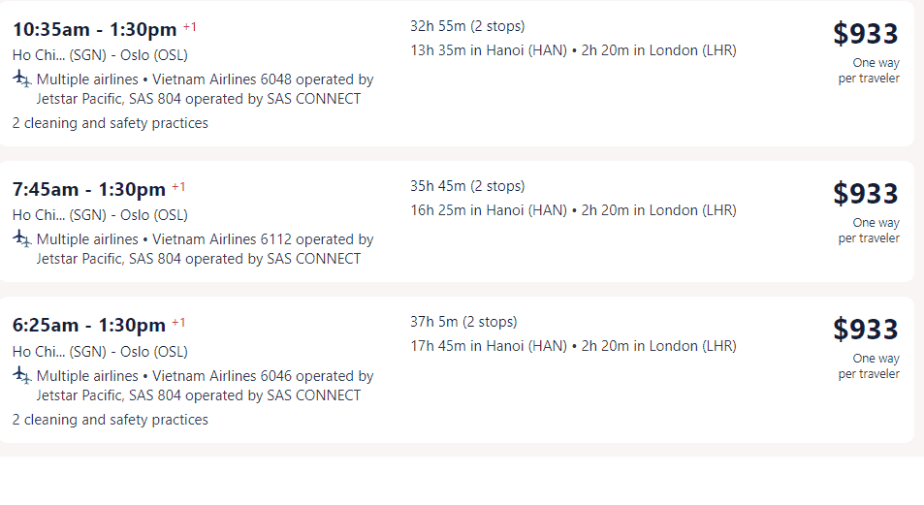The image size is (924, 505).
Task: Click Vietnam Airlines 6046 operated by text
Action: [x=263, y=376]
